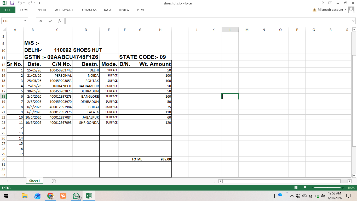Cancel the cell entry with X

tap(41, 21)
